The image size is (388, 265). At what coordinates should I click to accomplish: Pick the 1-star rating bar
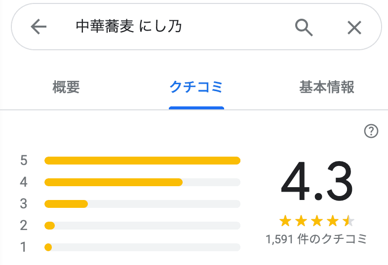(x=142, y=247)
